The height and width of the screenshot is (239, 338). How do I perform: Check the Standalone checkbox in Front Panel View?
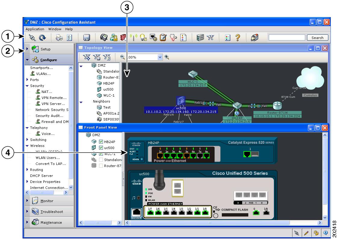[101, 160]
